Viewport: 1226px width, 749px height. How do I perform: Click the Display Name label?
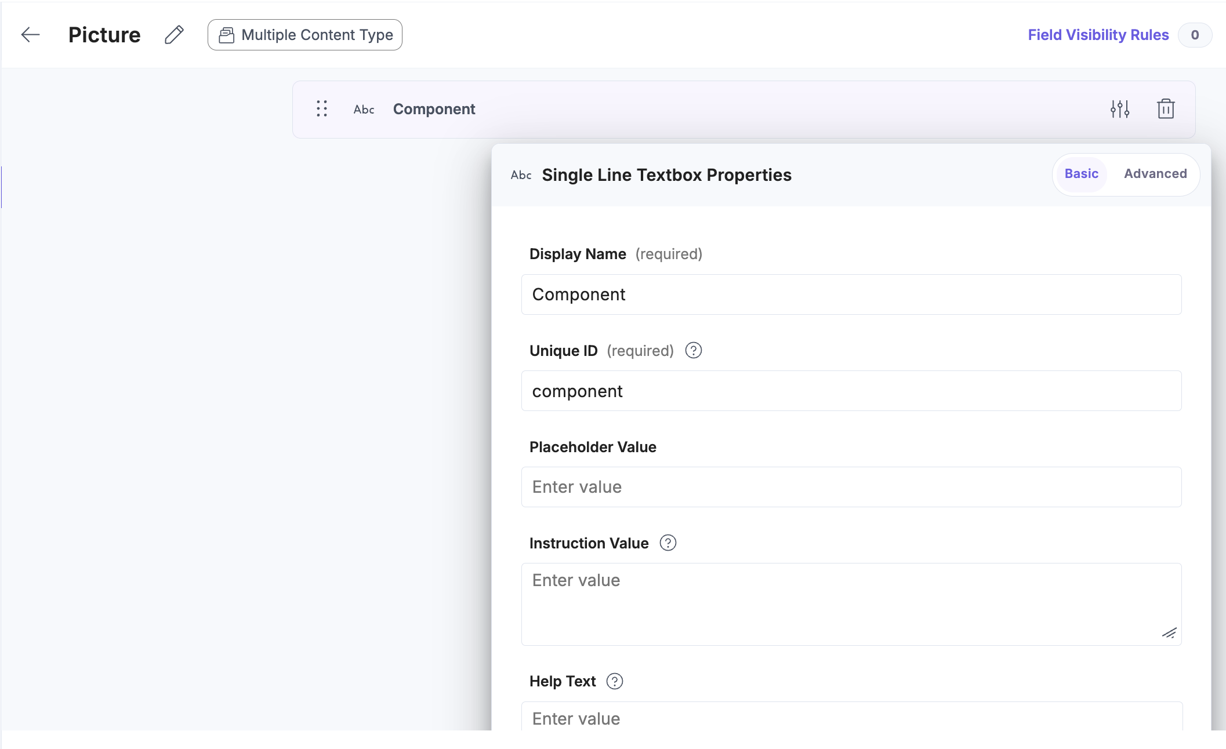(578, 254)
